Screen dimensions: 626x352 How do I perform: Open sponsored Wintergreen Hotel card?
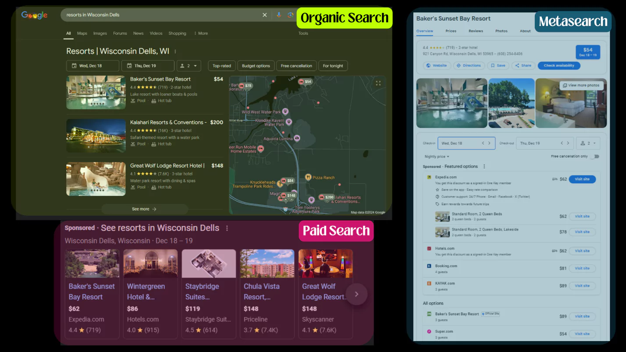pyautogui.click(x=150, y=294)
